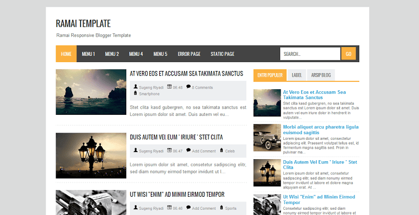Click sidebar machinery thumbnail
The height and width of the screenshot is (215, 419).
pos(267,205)
